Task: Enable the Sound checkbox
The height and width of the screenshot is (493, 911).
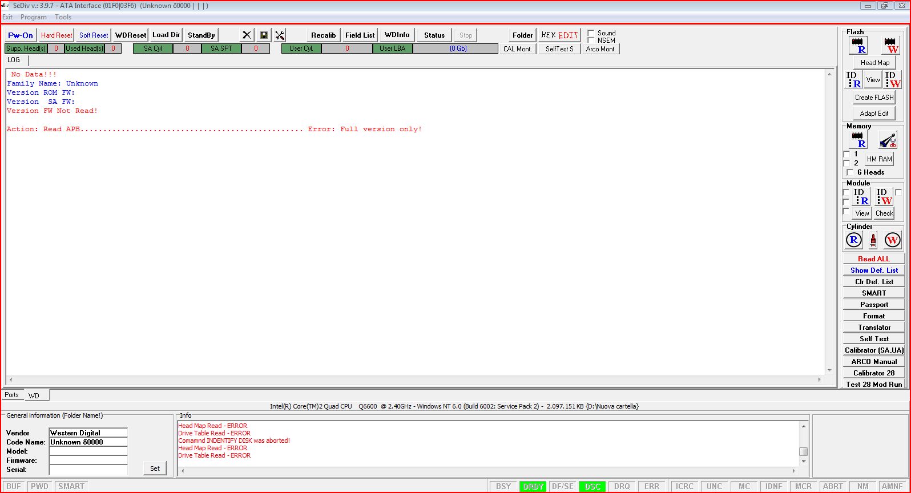Action: pos(591,33)
